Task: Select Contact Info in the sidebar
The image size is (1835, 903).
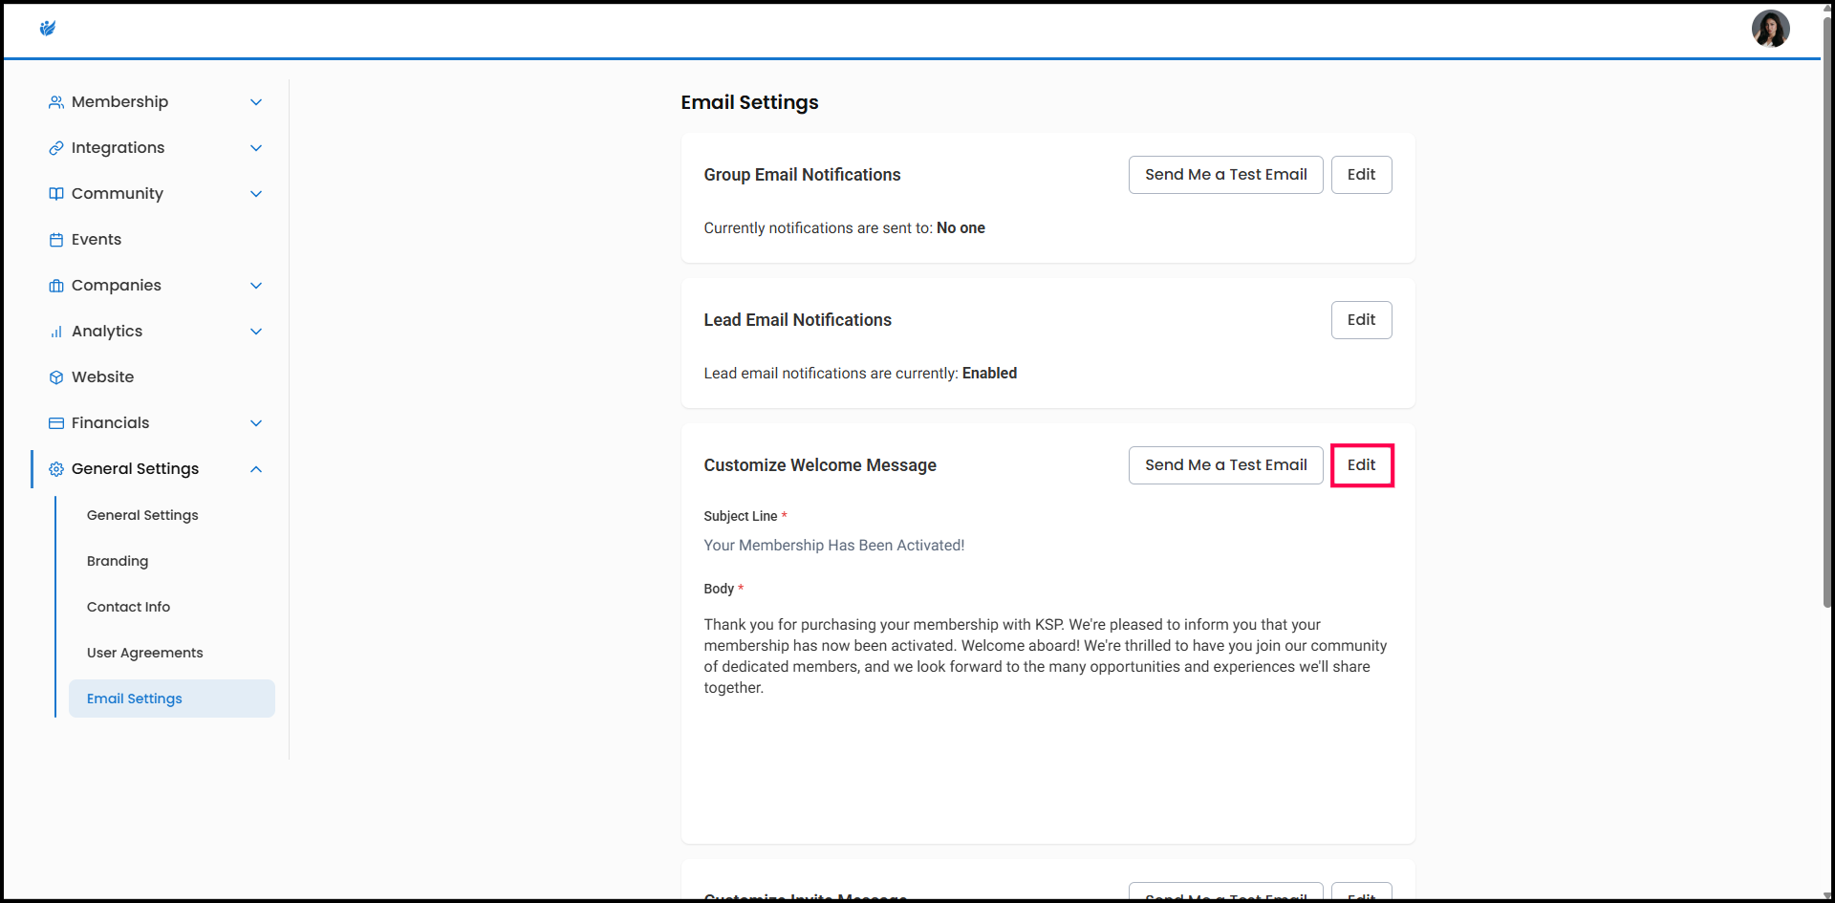Action: [x=128, y=607]
